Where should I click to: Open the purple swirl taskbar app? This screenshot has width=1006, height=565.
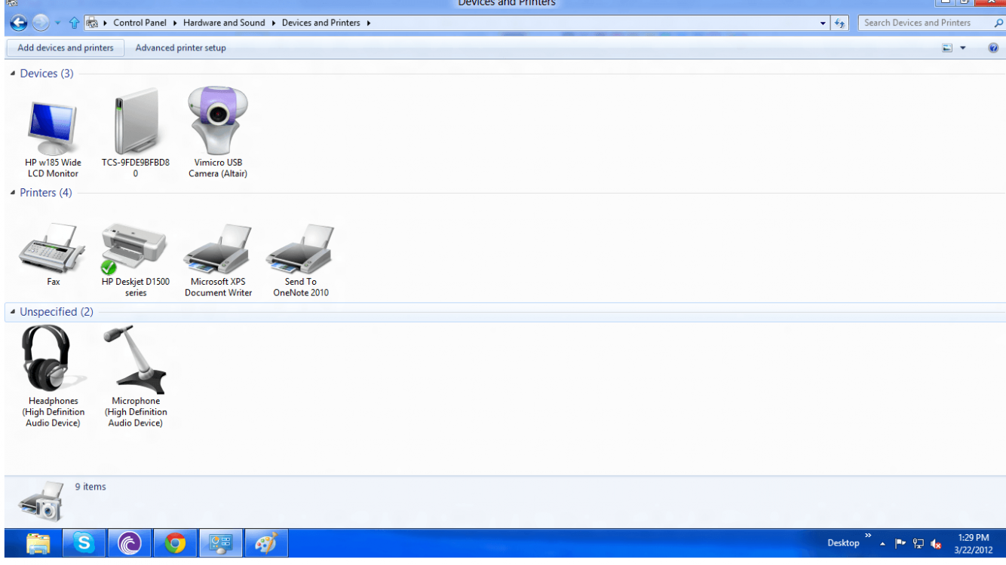130,543
